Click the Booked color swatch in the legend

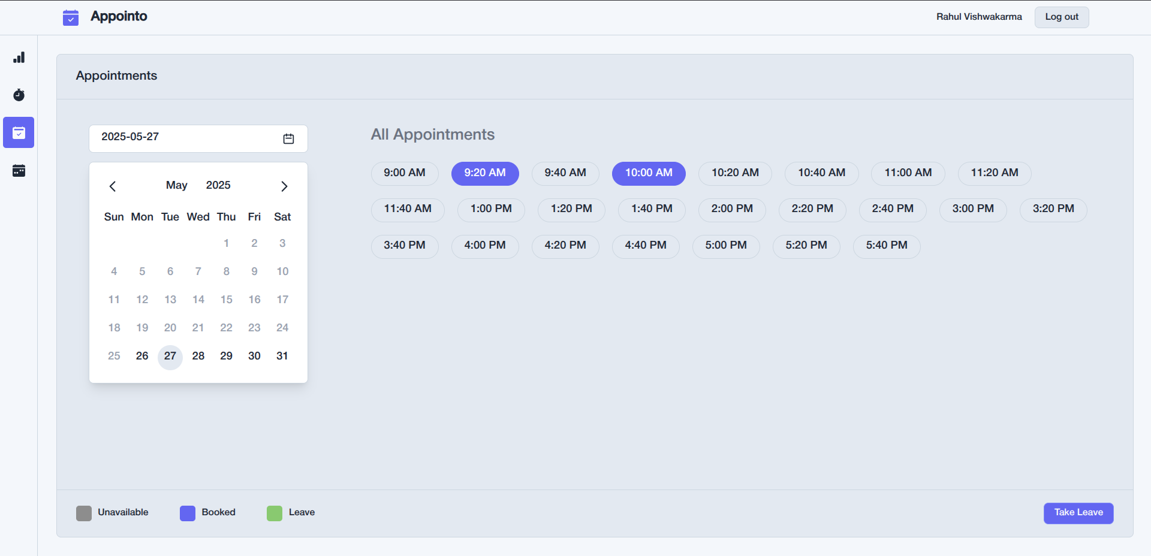point(187,513)
